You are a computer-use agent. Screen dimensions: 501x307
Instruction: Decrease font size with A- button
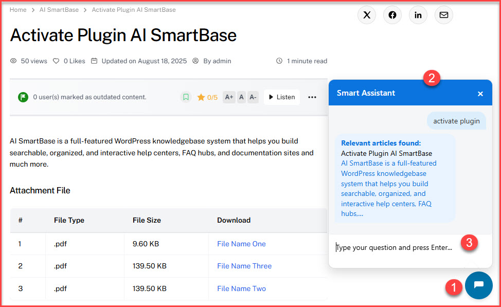point(253,97)
